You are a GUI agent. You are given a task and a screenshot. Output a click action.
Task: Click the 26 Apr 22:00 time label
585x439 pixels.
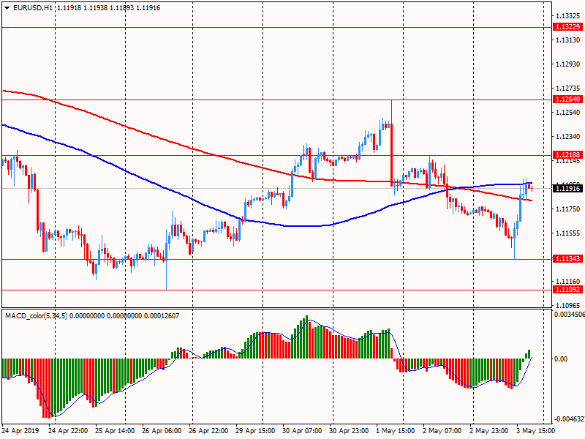point(208,431)
